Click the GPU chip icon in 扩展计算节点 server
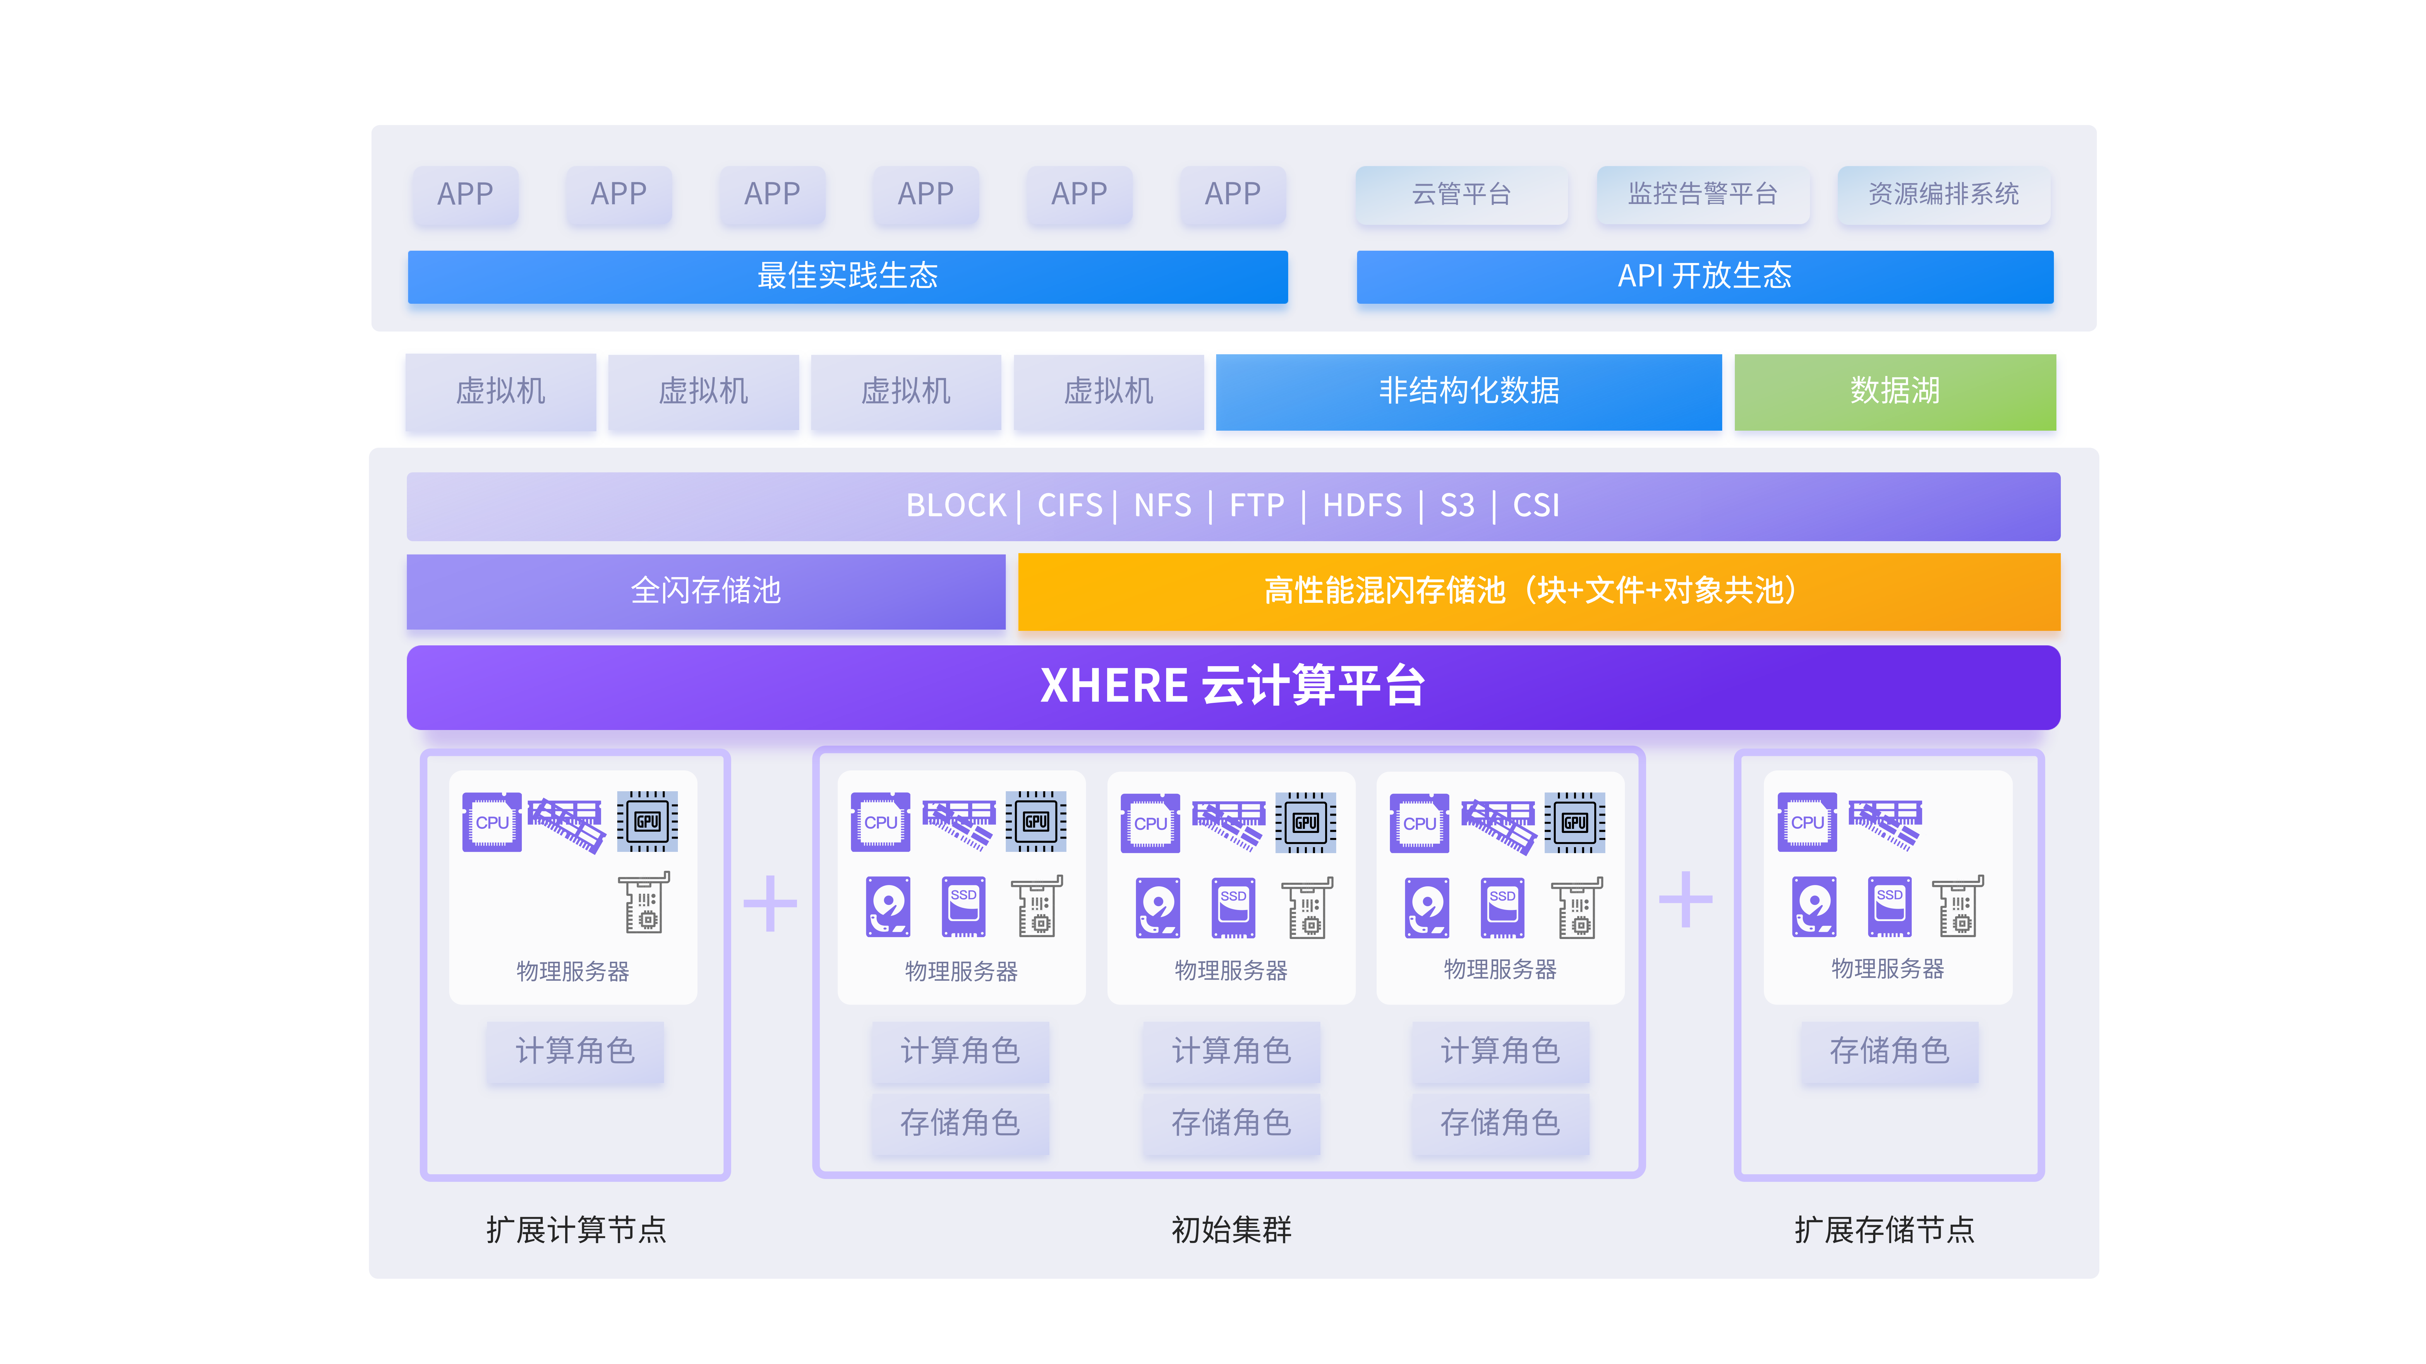 [x=647, y=822]
